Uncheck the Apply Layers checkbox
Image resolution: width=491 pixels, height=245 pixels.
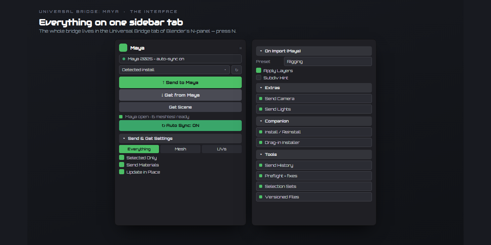pos(259,71)
